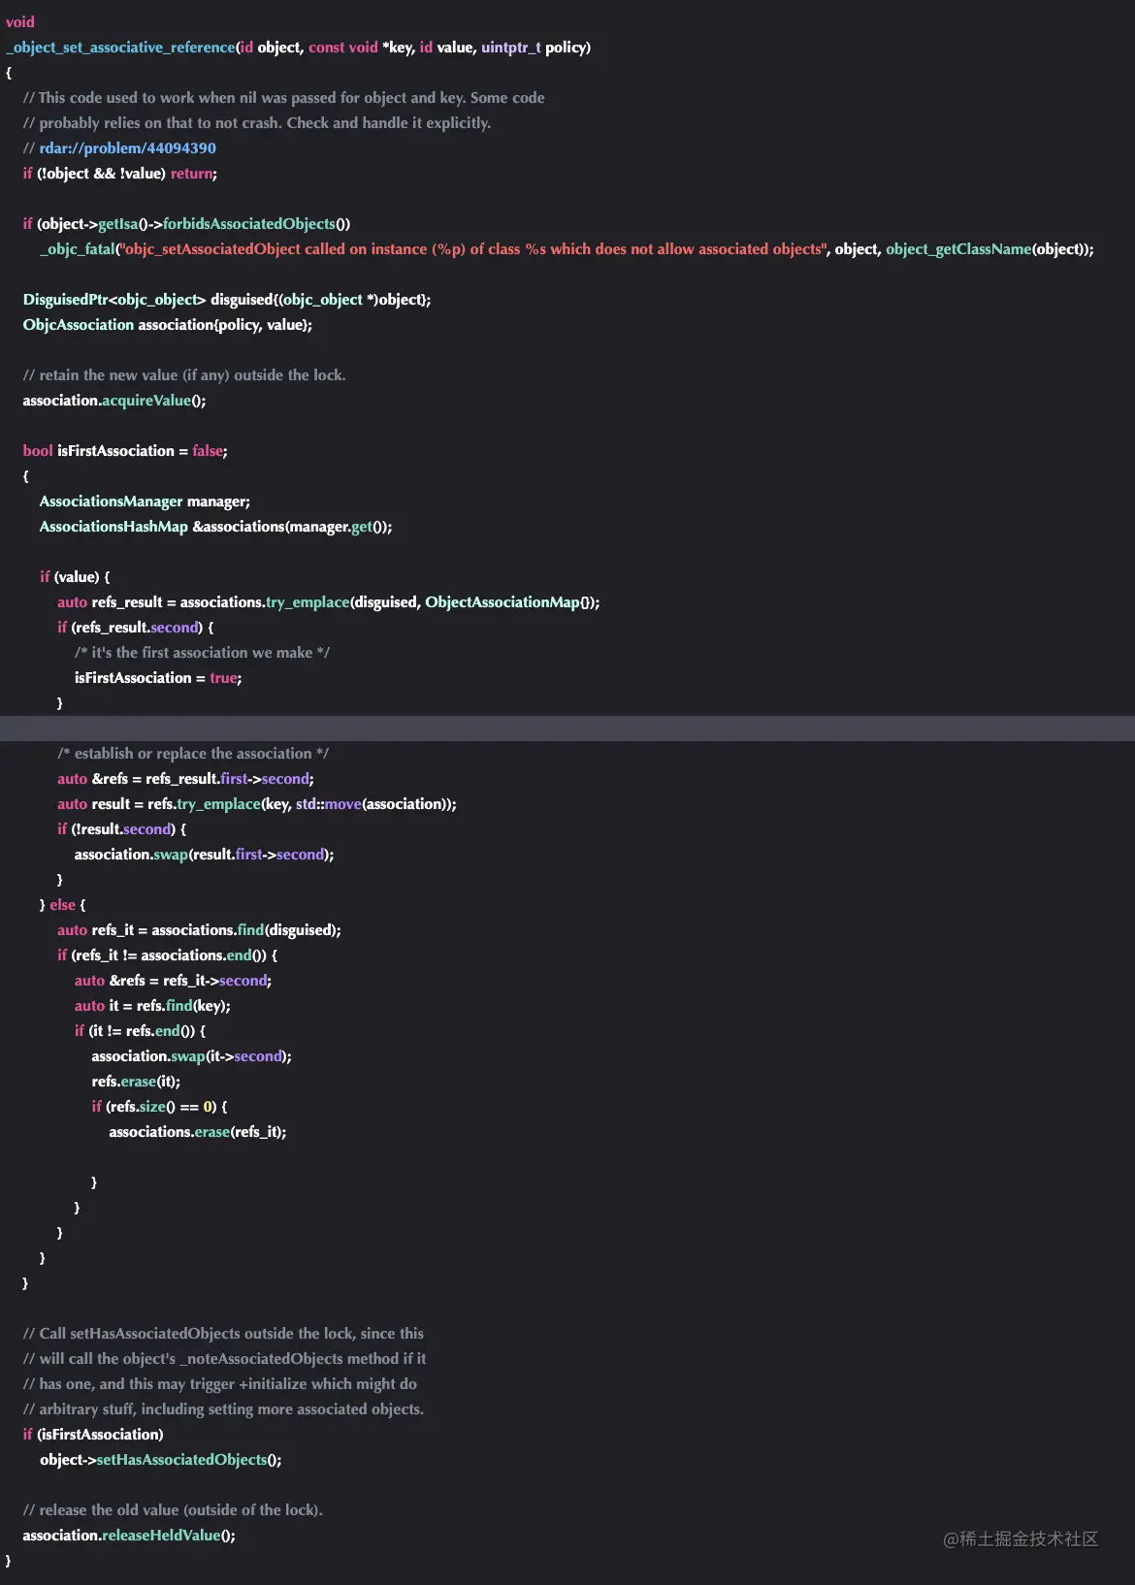Screen dimensions: 1135x1585
Task: Click the object_getClassName call
Action: coord(958,249)
